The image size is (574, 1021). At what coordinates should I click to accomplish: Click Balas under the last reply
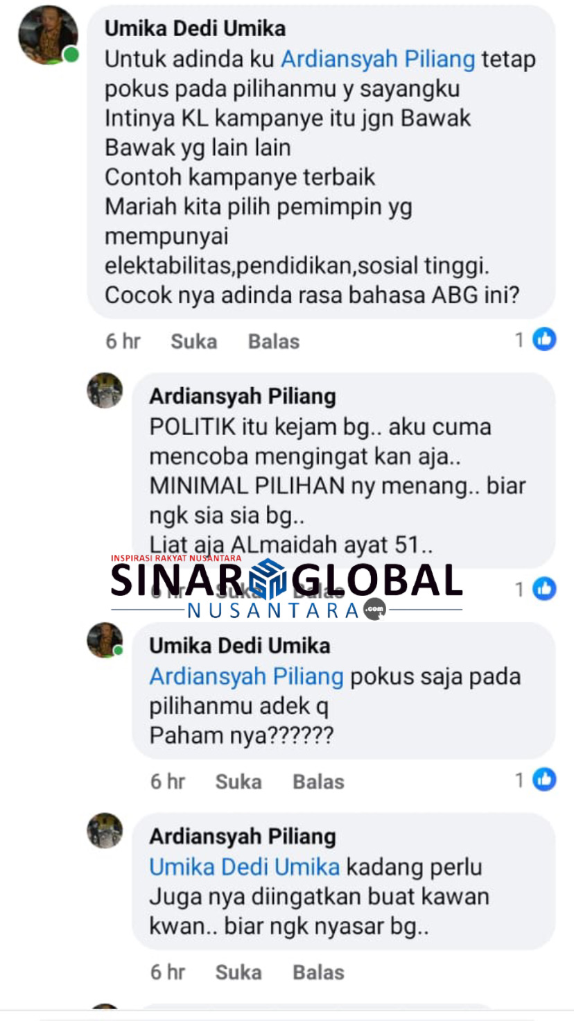click(319, 972)
